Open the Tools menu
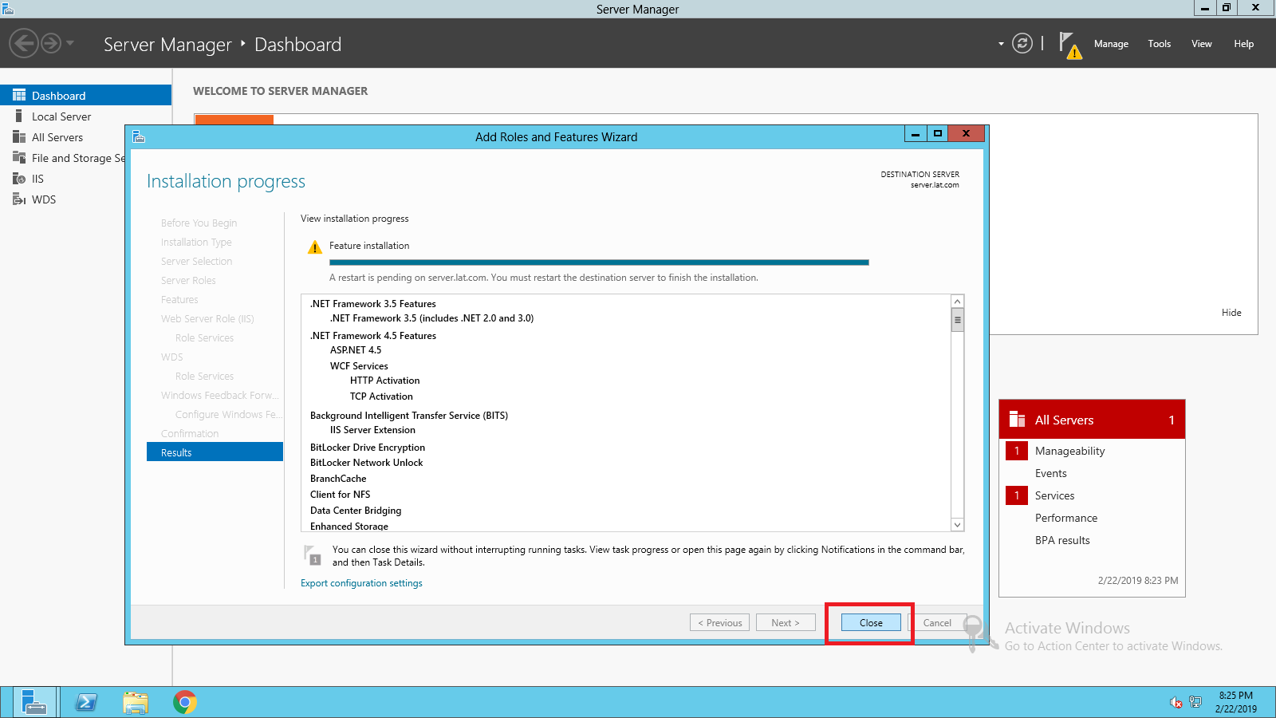Screen dimensions: 1276x718 coord(1159,44)
